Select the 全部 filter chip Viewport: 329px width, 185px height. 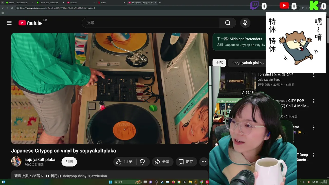(219, 63)
